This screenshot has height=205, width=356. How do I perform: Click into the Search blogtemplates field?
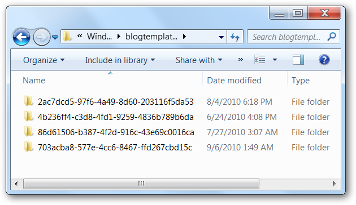pos(287,37)
